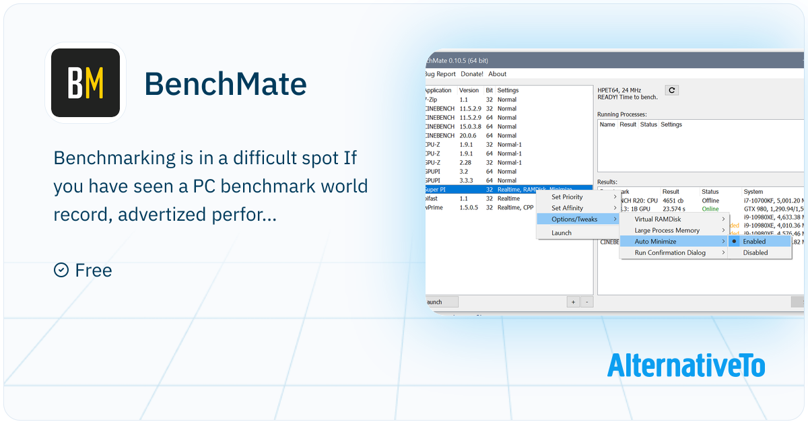This screenshot has width=808, height=424.
Task: Click the Online status text
Action: (710, 209)
